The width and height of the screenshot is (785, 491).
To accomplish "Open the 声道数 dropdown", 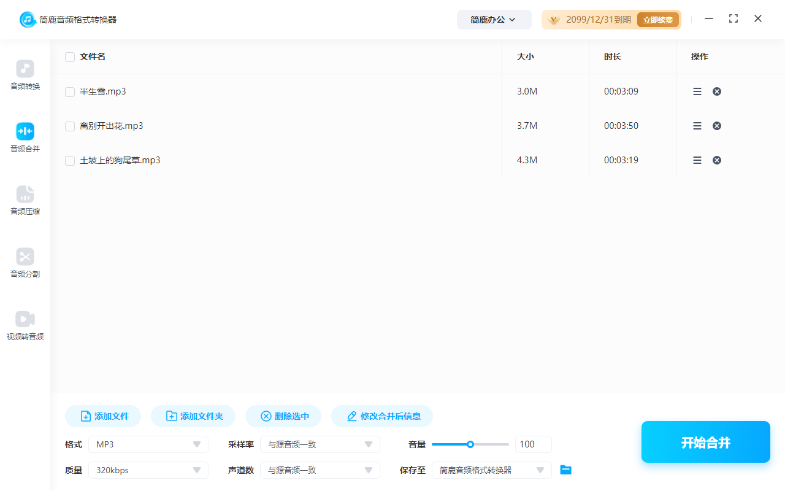I will coord(320,470).
